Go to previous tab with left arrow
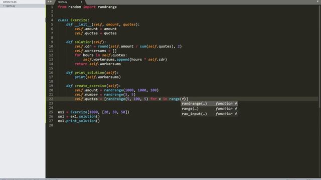This screenshot has height=180, width=321. tap(49, 1)
